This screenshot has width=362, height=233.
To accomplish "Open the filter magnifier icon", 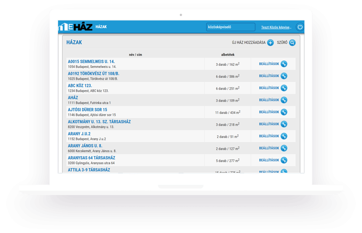I will click(293, 43).
